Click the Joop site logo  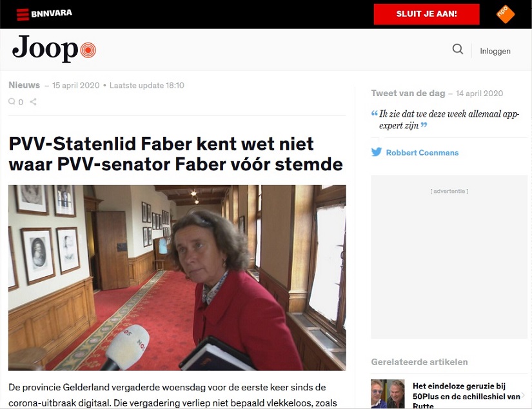54,49
